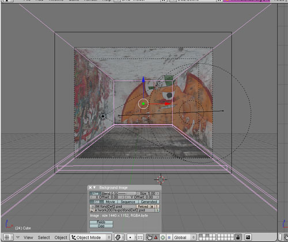
Task: Toggle the 3D transform manipulator hand icon
Action: point(149,237)
